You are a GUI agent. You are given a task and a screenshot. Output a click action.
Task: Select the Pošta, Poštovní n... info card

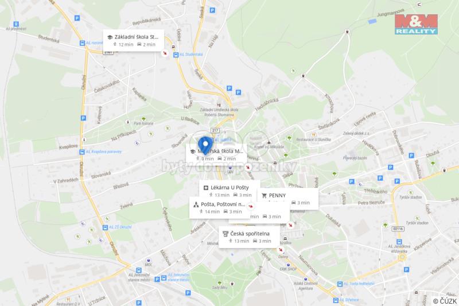(x=220, y=208)
